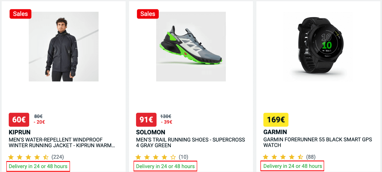The height and width of the screenshot is (172, 382).
Task: Open the GARMIN brand link
Action: coord(275,132)
